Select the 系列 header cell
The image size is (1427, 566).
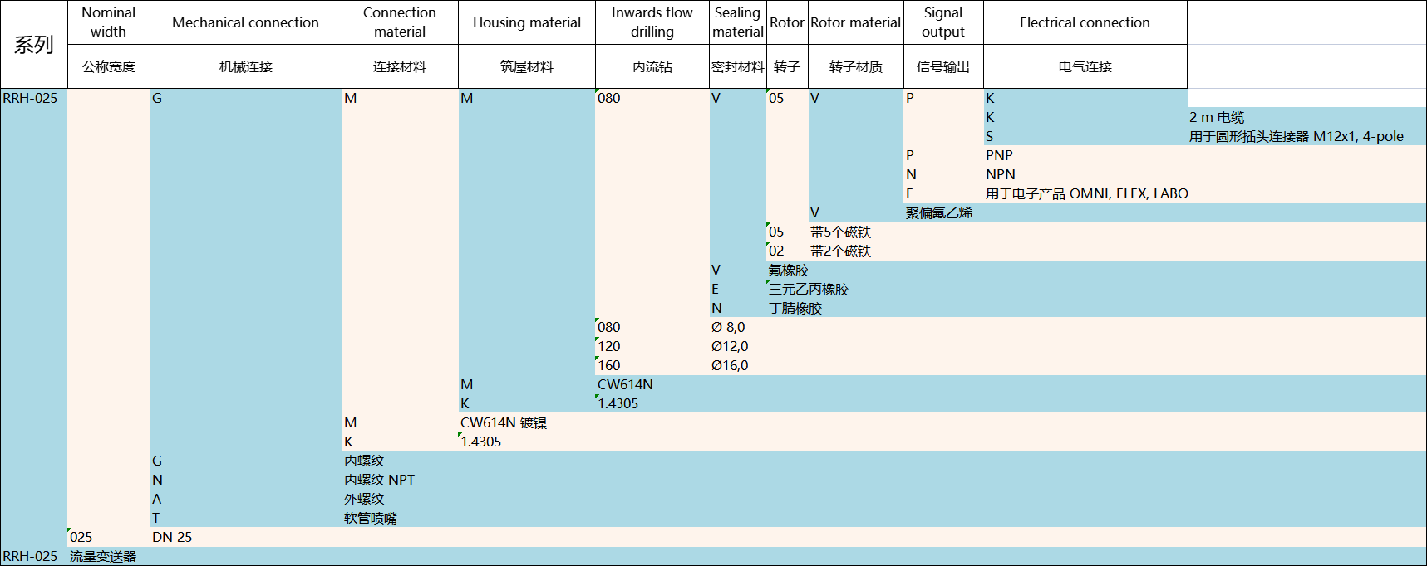click(33, 45)
